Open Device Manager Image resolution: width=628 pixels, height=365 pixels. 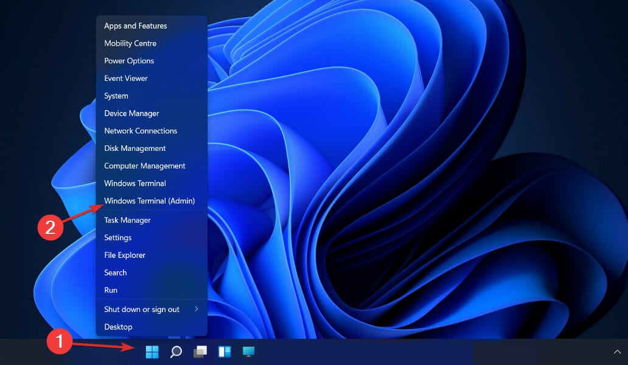pos(131,113)
